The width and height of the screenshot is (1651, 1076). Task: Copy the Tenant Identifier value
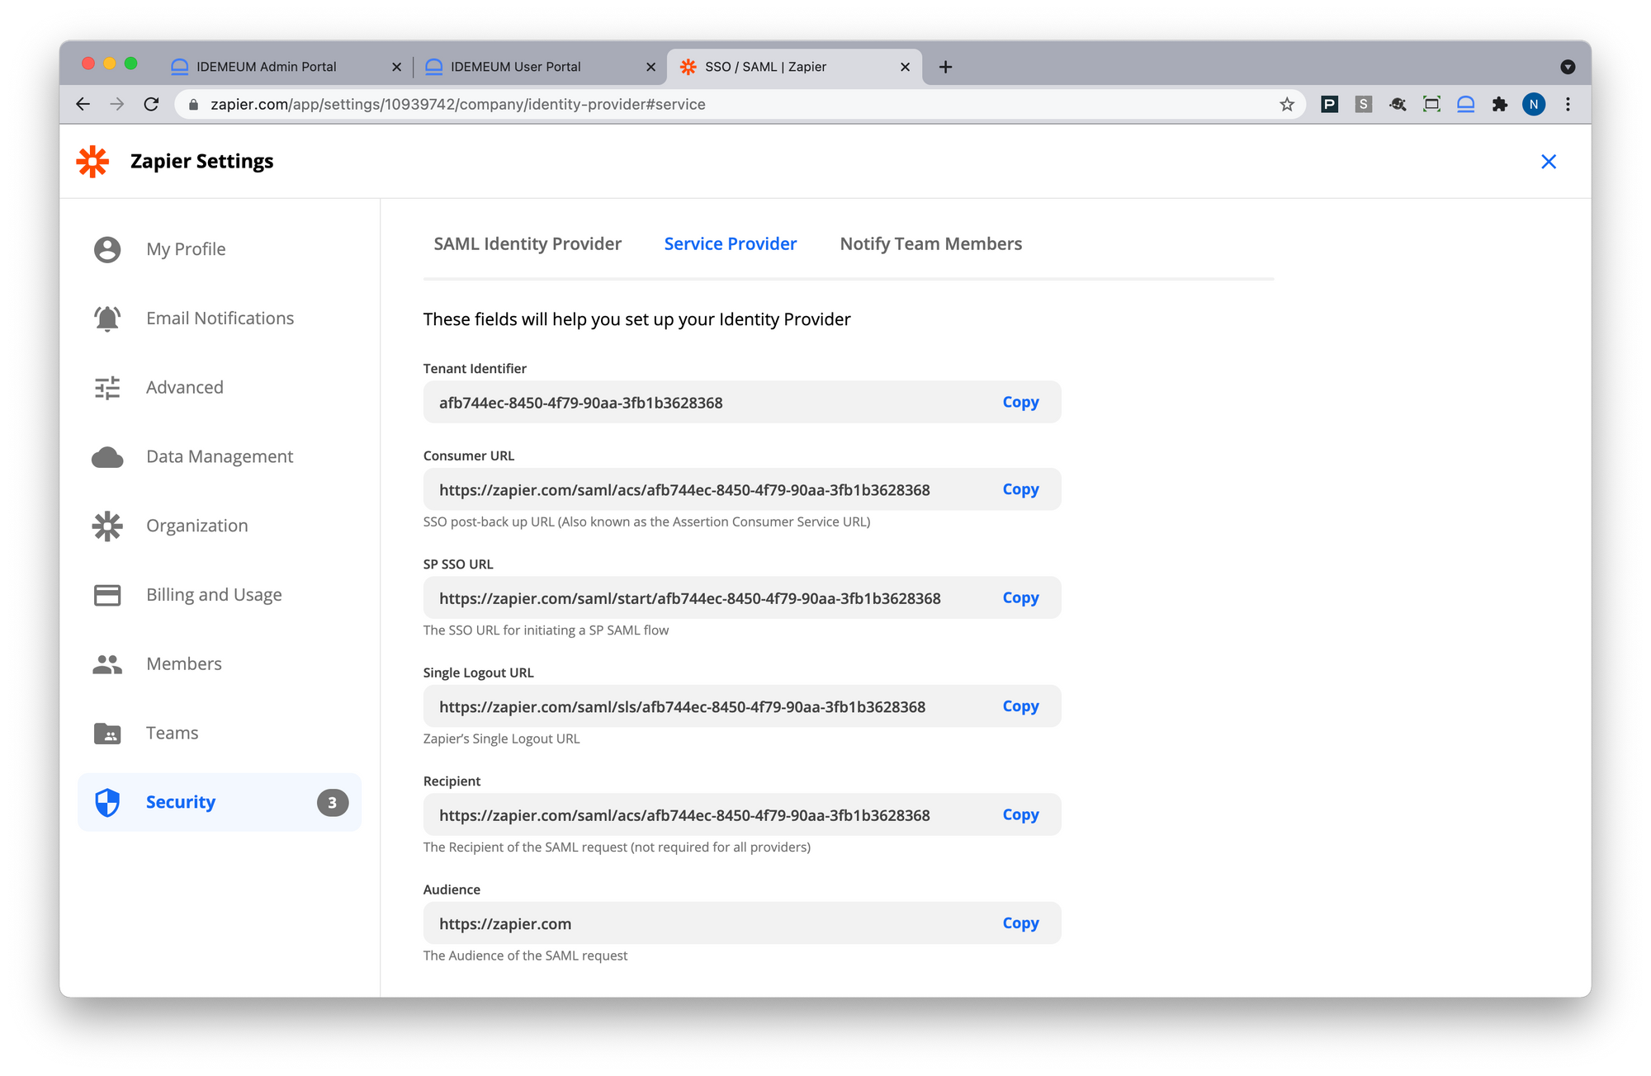coord(1020,403)
